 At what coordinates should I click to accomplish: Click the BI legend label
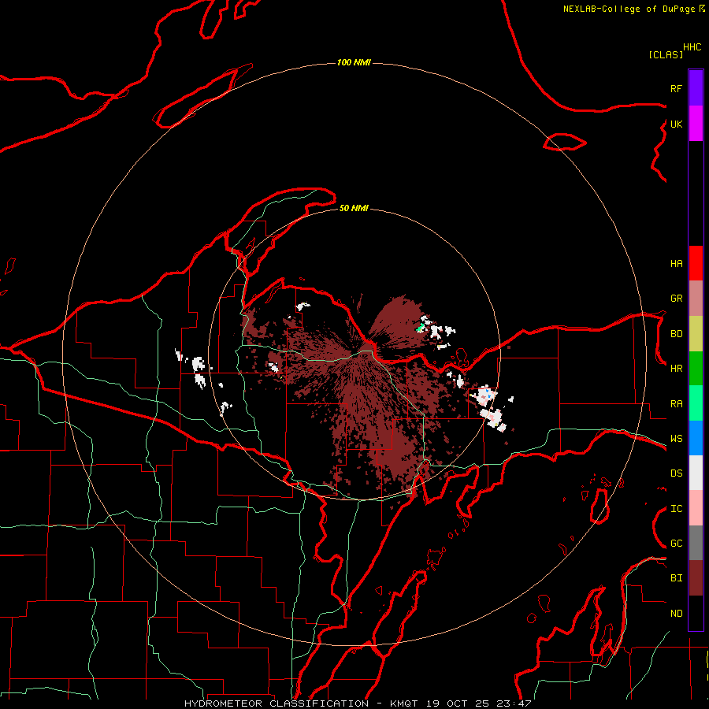(x=676, y=578)
